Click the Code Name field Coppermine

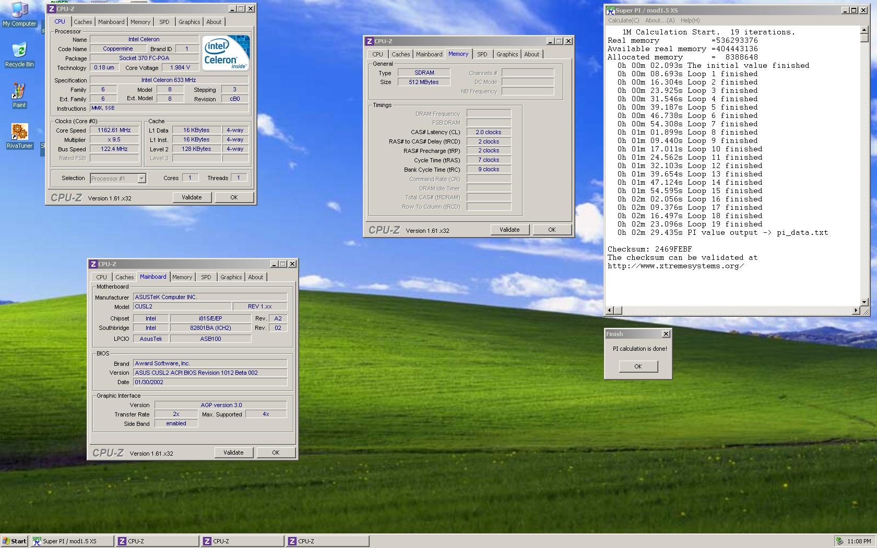pos(118,49)
